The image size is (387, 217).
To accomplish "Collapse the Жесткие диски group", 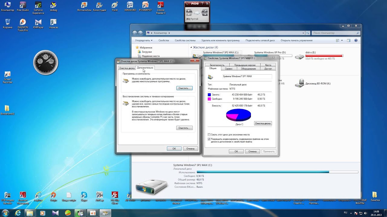I will click(x=191, y=47).
